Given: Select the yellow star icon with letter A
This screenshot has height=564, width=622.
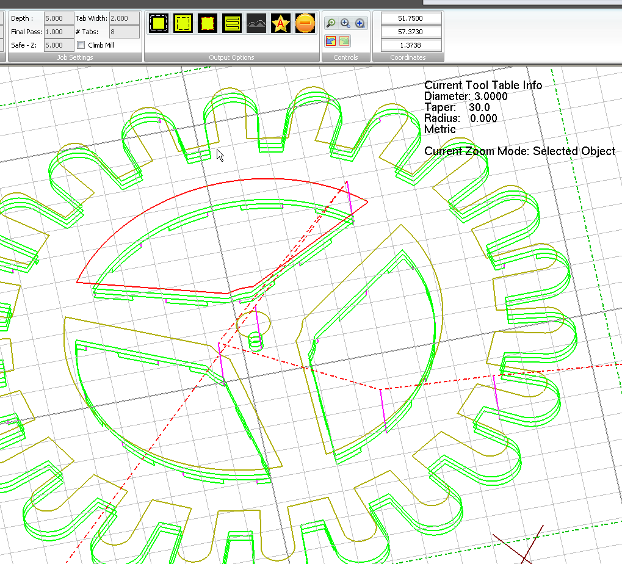Looking at the screenshot, I should coord(280,24).
